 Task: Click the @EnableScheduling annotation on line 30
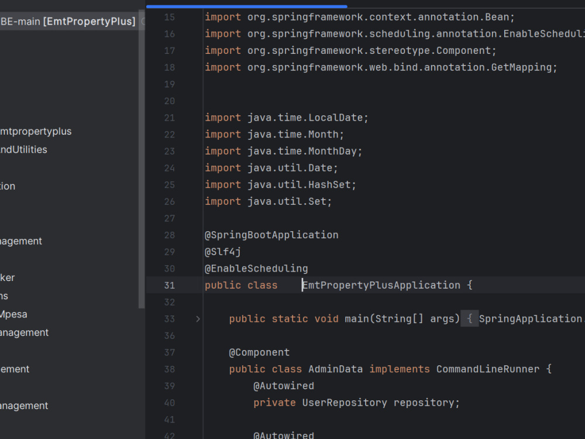pyautogui.click(x=256, y=269)
